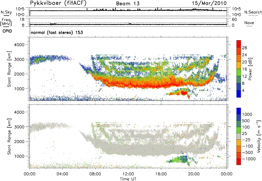Click the '-1000' tick on Velocity scale

tap(249, 159)
